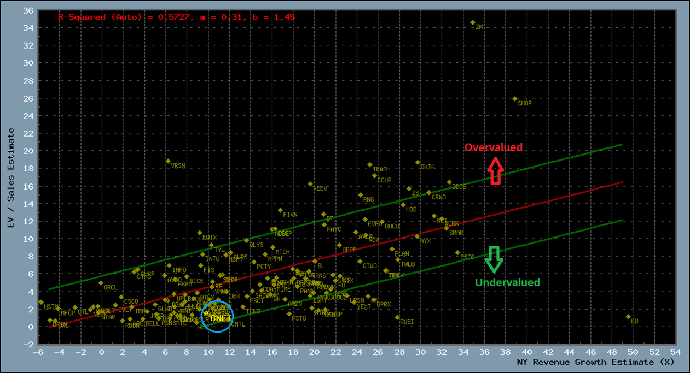Image resolution: width=690 pixels, height=373 pixels.
Task: Click the "CRWD" ticker label
Action: point(439,197)
